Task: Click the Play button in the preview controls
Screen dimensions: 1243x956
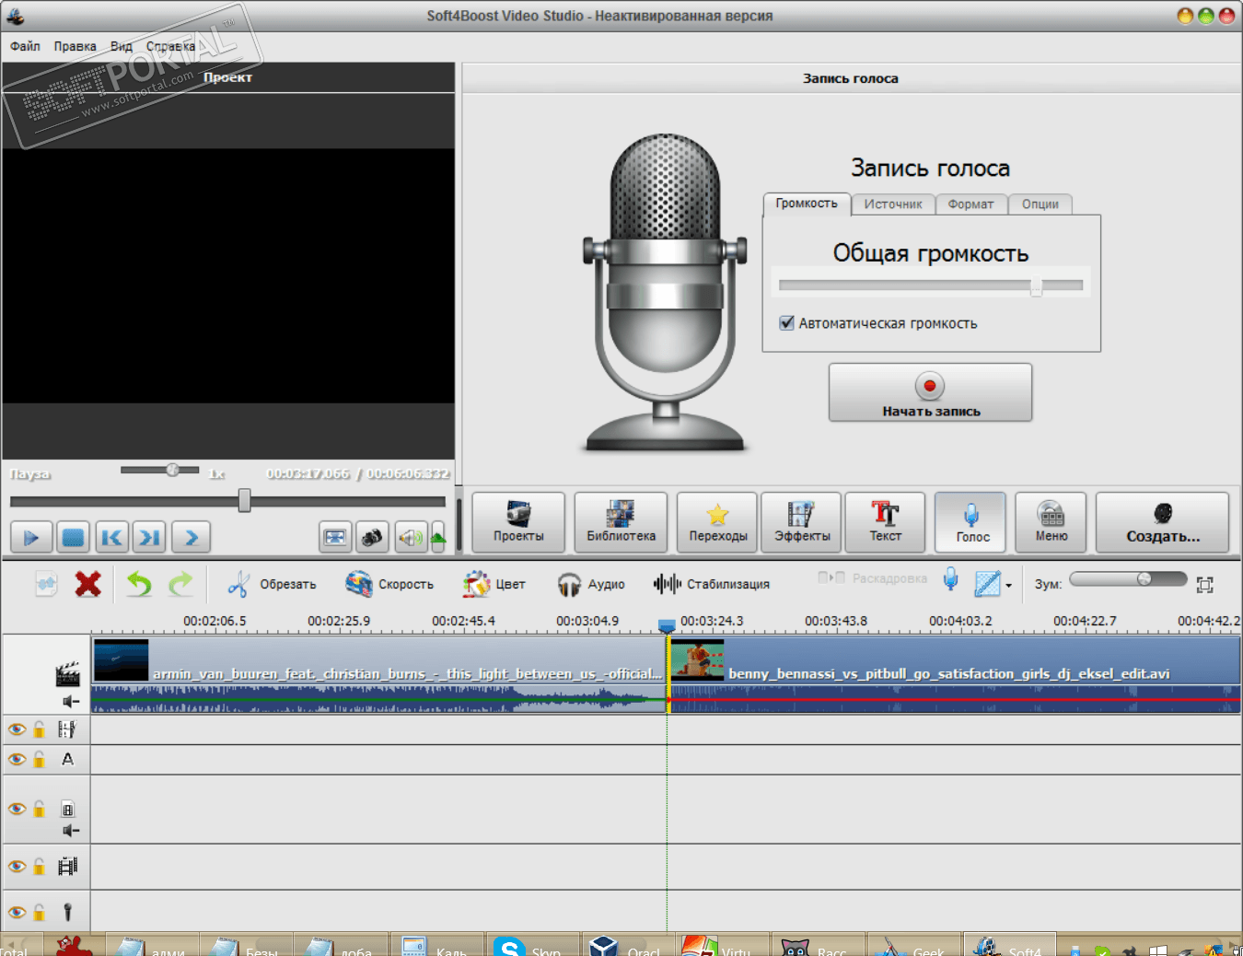Action: 30,537
